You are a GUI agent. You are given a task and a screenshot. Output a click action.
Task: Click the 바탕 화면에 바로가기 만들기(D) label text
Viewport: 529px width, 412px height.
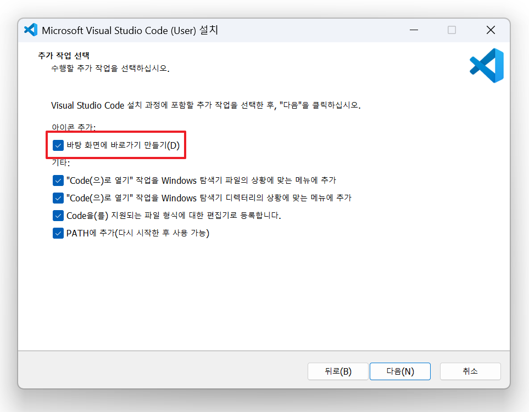pyautogui.click(x=123, y=145)
